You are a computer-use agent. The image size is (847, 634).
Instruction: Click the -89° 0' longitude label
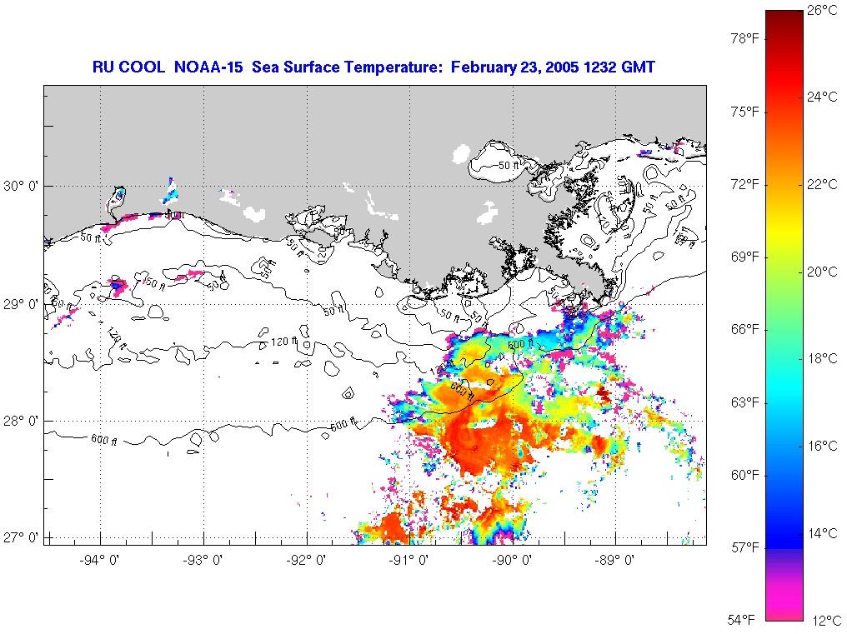click(x=614, y=560)
